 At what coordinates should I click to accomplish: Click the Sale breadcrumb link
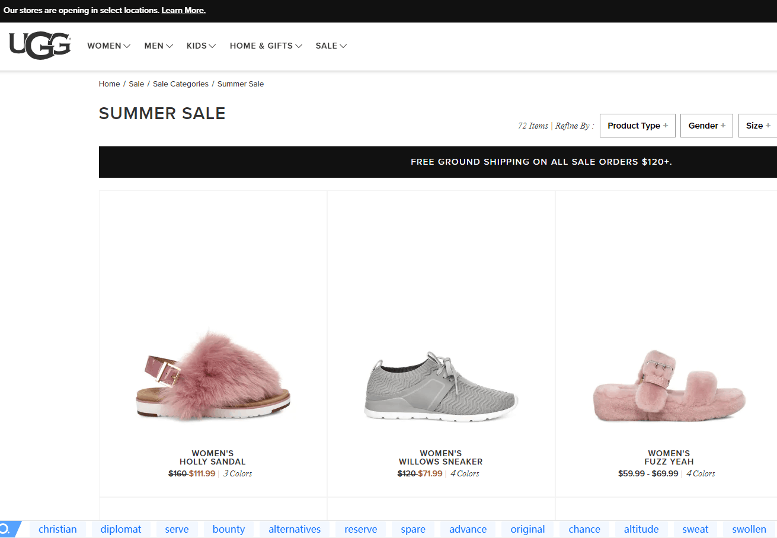coord(136,84)
